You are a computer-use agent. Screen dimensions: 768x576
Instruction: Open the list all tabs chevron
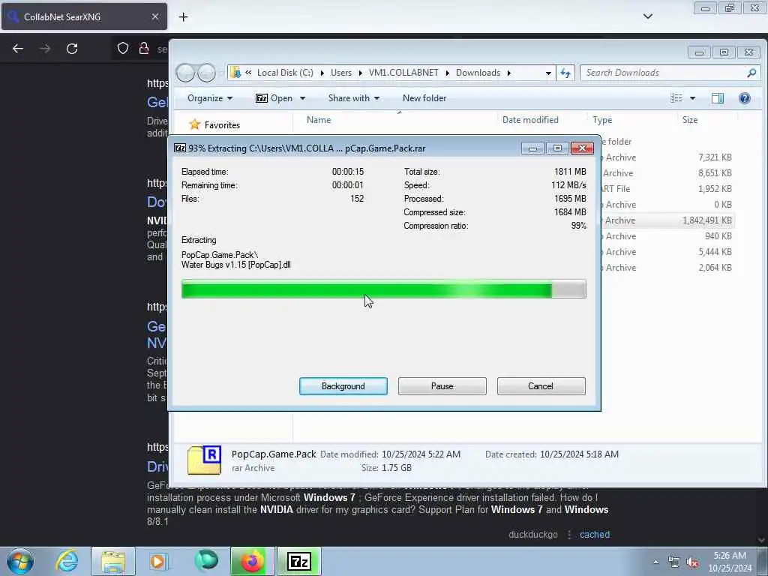[x=647, y=16]
